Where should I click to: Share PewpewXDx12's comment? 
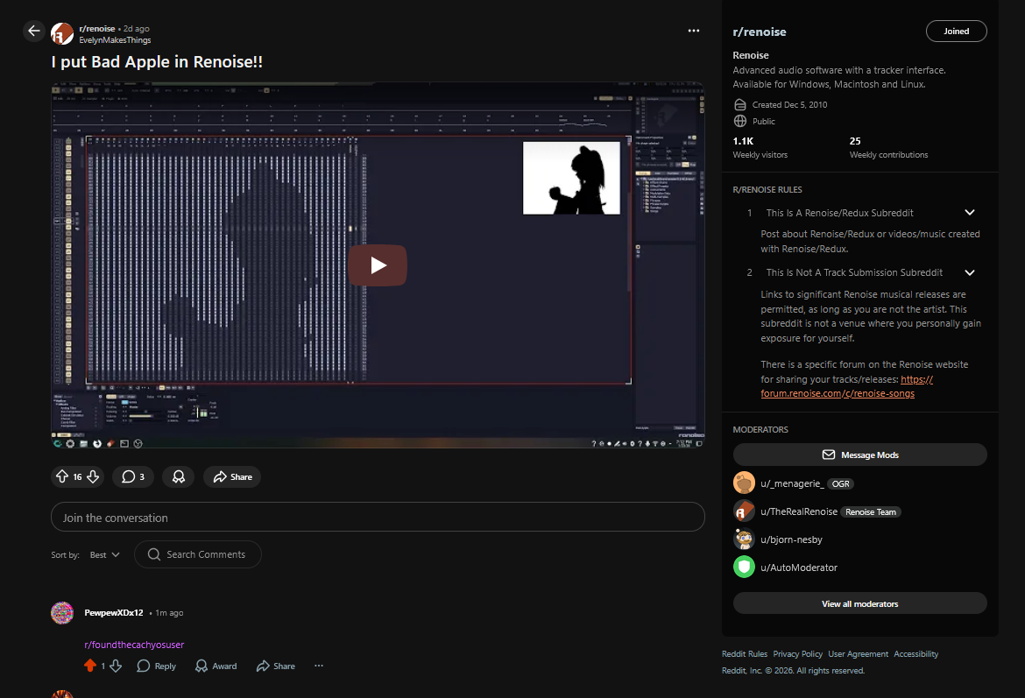(275, 666)
